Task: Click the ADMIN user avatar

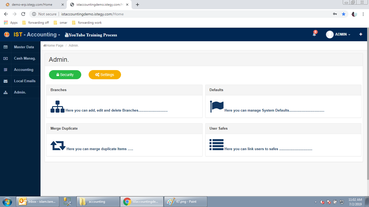Action: 330,34
